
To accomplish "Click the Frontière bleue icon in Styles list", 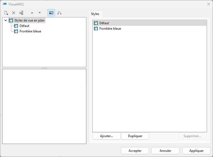I will pos(96,29).
